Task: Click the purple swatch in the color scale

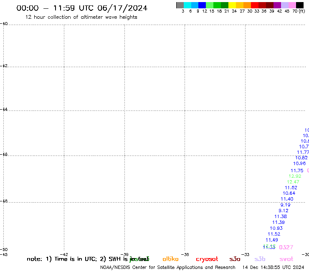Action: tap(277, 5)
